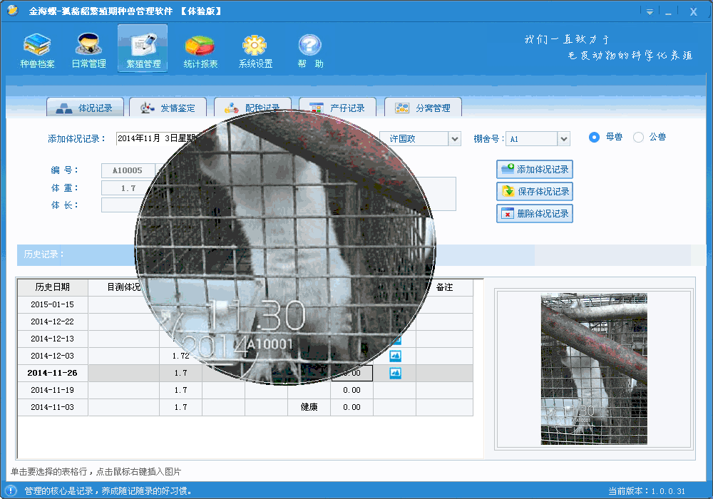The image size is (713, 499).
Task: Select the 公兽 radio button
Action: [638, 137]
